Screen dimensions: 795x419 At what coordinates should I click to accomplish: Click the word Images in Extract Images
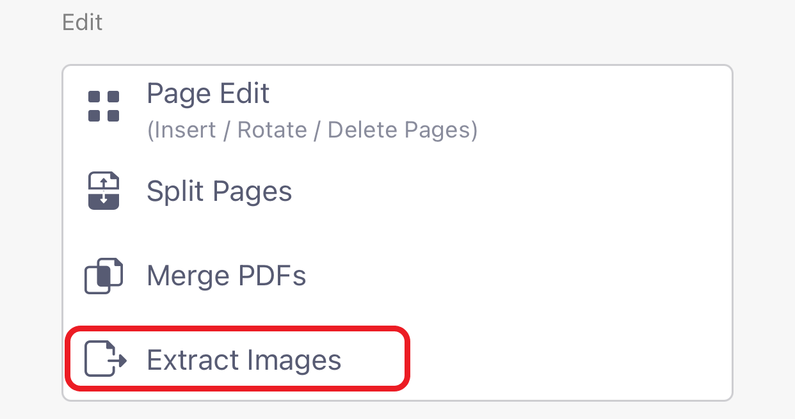click(x=293, y=360)
